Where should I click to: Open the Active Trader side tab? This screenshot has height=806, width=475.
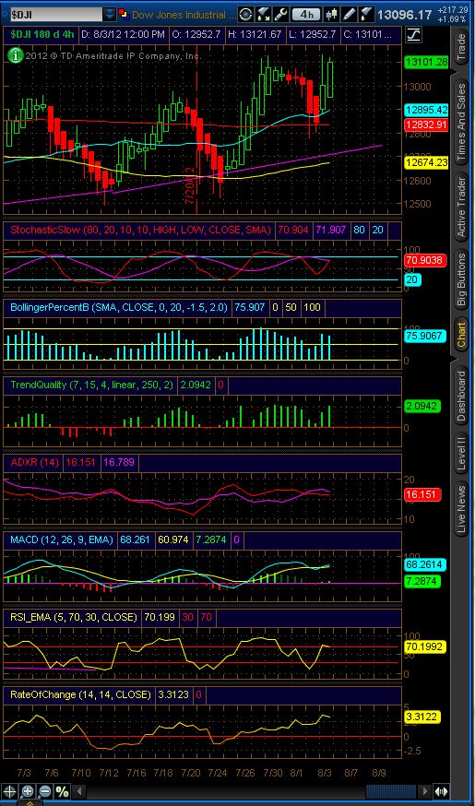coord(462,207)
